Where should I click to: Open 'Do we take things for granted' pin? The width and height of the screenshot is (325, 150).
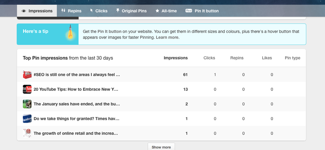(x=76, y=119)
